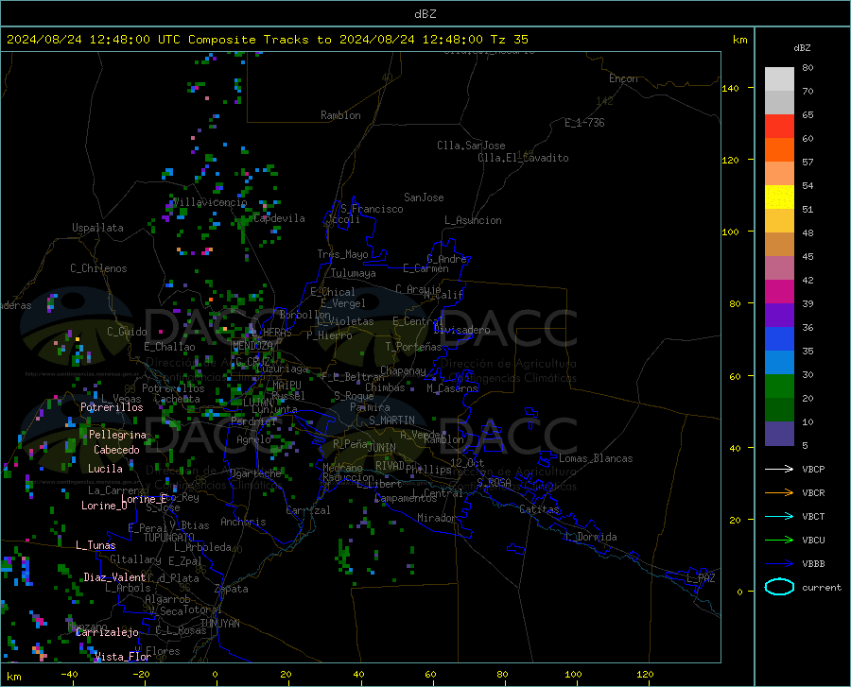Click the Anchoris label

(243, 522)
